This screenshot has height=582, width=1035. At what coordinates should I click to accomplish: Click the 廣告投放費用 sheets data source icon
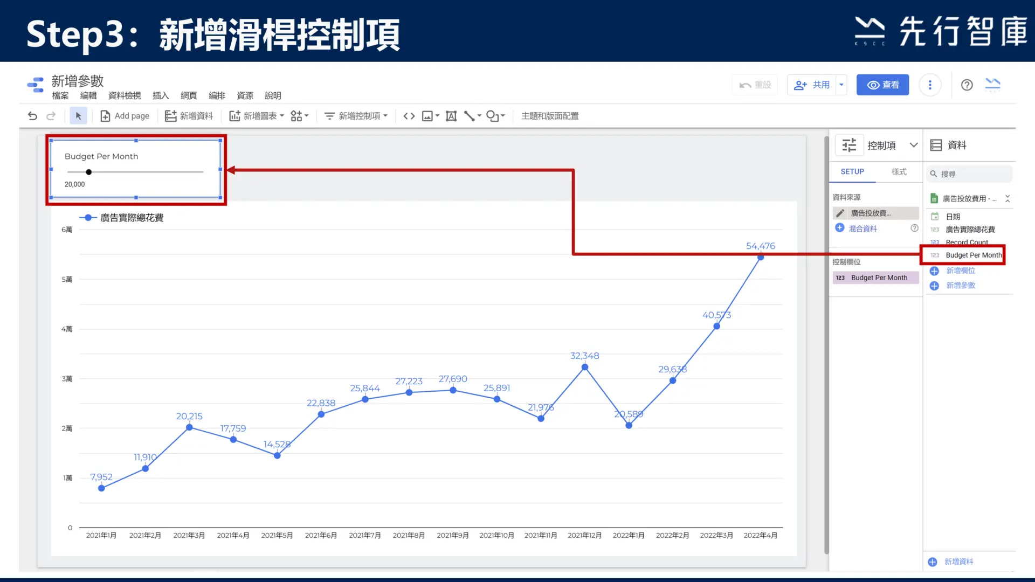[934, 198]
